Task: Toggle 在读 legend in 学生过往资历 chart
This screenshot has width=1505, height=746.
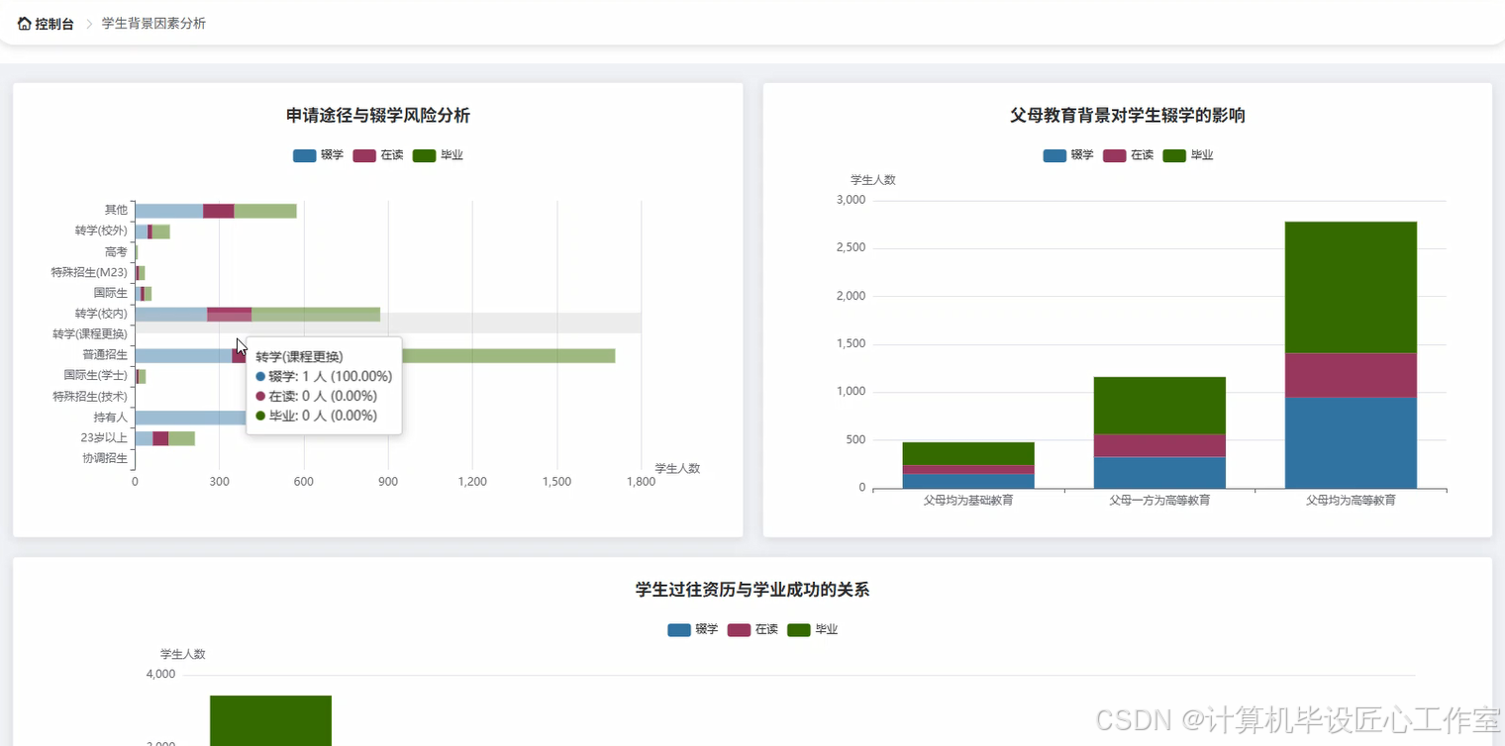Action: [752, 629]
